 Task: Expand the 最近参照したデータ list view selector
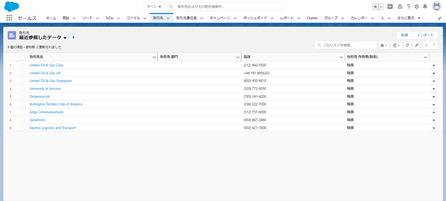pyautogui.click(x=65, y=38)
